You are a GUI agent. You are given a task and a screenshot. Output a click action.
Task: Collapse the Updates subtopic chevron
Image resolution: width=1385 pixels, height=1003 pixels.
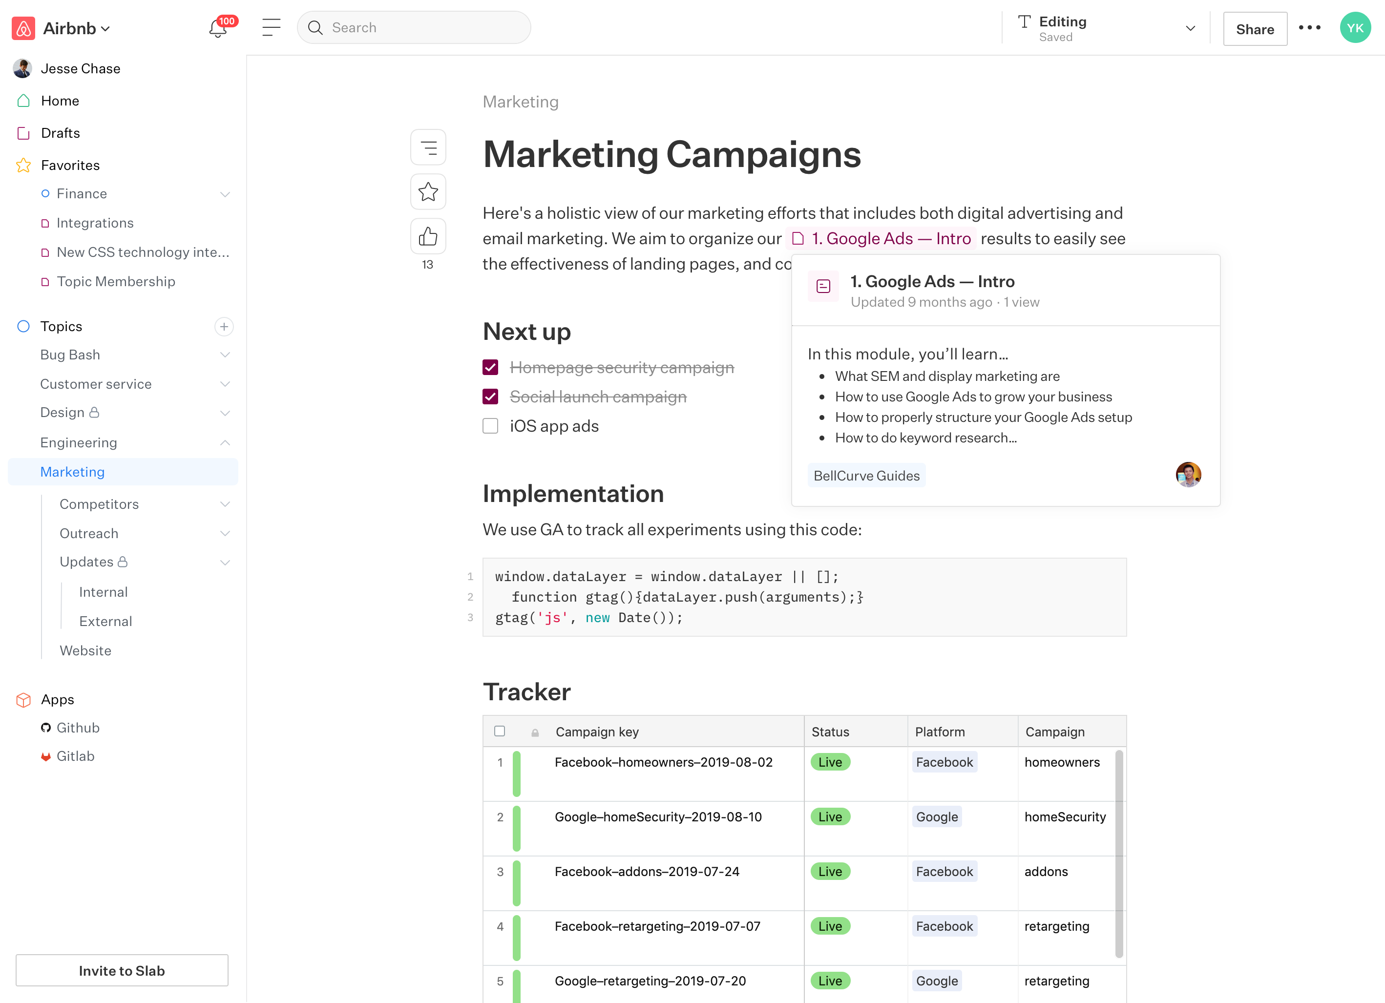coord(225,563)
